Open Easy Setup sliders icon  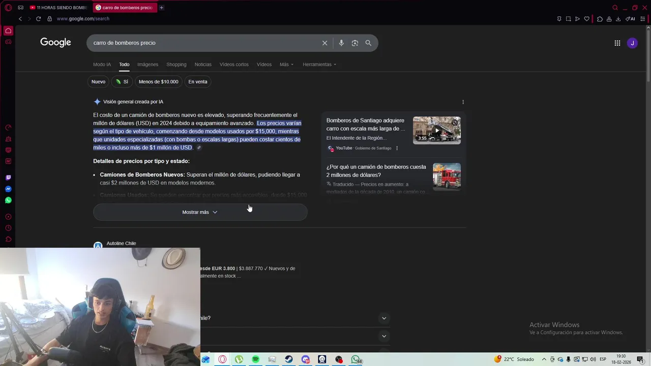(642, 19)
